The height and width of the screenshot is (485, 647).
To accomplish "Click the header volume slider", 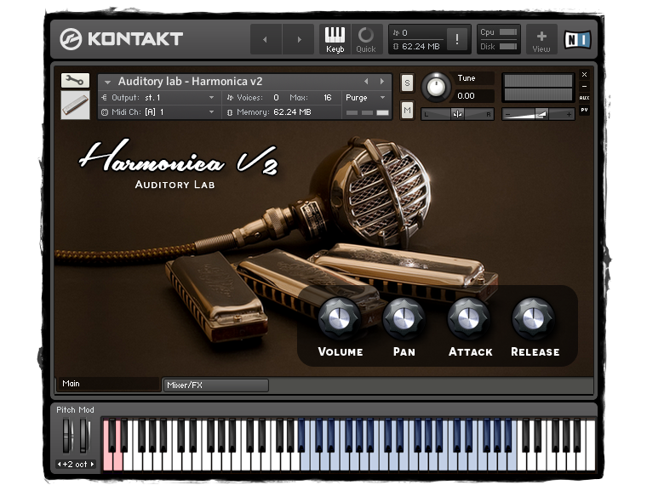I will [x=538, y=114].
